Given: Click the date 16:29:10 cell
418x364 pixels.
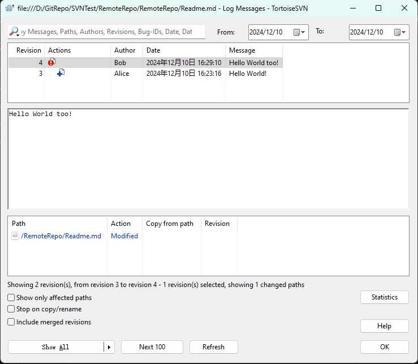Looking at the screenshot, I should point(184,63).
